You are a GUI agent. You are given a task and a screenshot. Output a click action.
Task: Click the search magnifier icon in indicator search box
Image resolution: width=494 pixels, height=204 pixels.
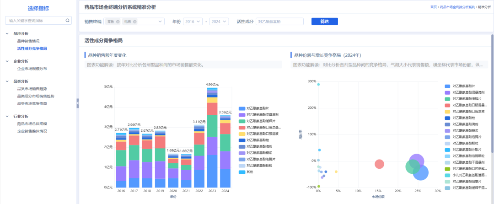pyautogui.click(x=67, y=21)
